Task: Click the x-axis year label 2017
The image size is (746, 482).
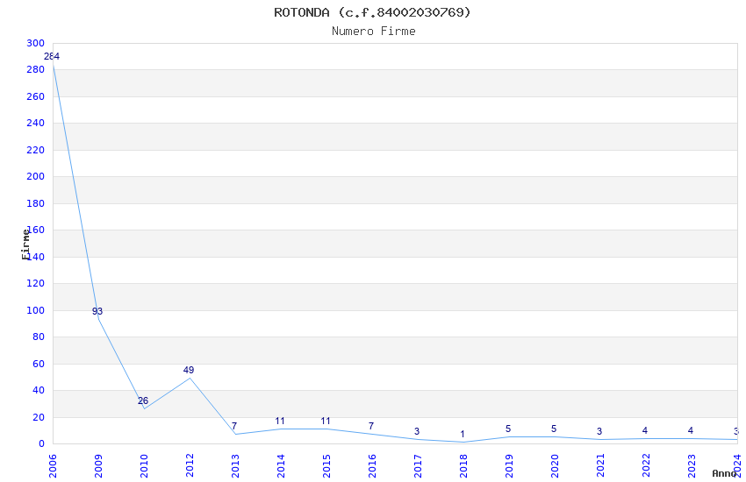Action: pyautogui.click(x=418, y=466)
